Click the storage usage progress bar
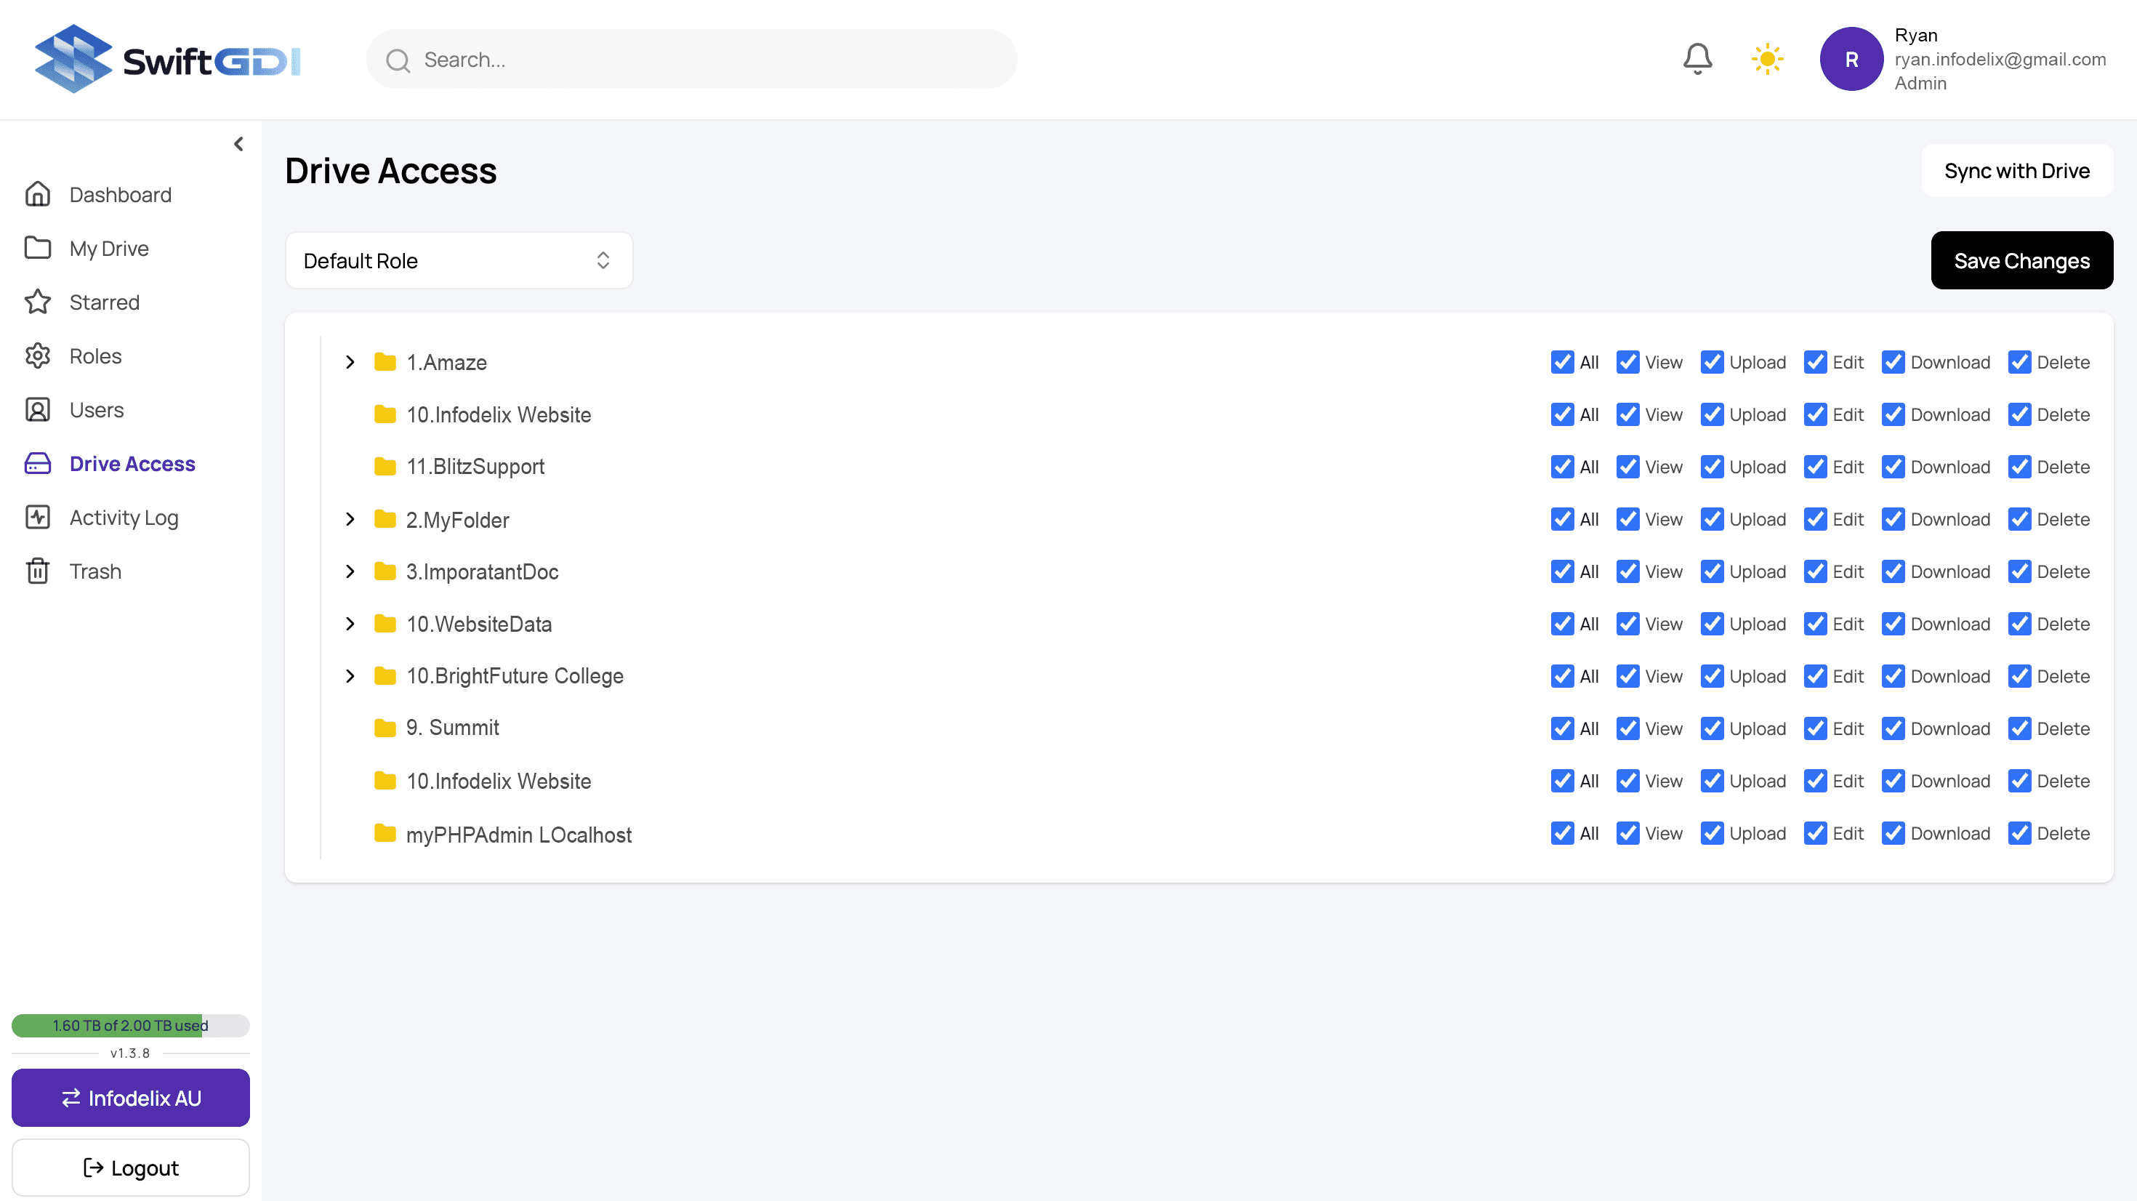The height and width of the screenshot is (1201, 2137). point(130,1025)
